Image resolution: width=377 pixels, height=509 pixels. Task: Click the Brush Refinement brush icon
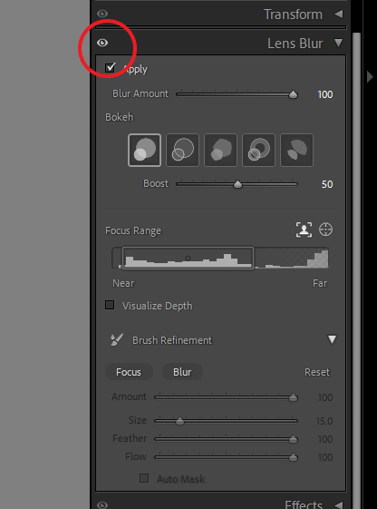point(117,340)
